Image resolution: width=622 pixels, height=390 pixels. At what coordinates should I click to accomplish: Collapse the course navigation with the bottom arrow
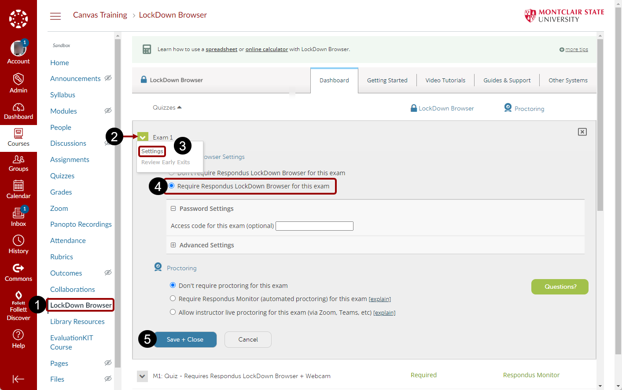tap(18, 379)
